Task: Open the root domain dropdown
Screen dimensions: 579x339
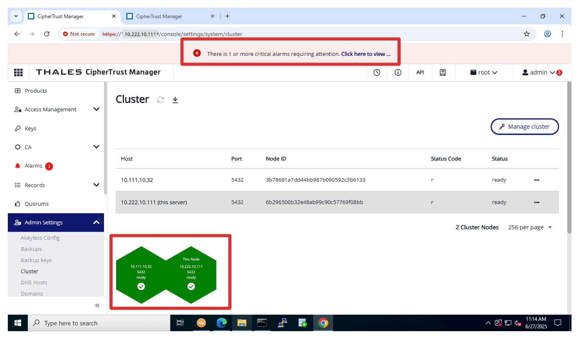Action: pyautogui.click(x=484, y=72)
